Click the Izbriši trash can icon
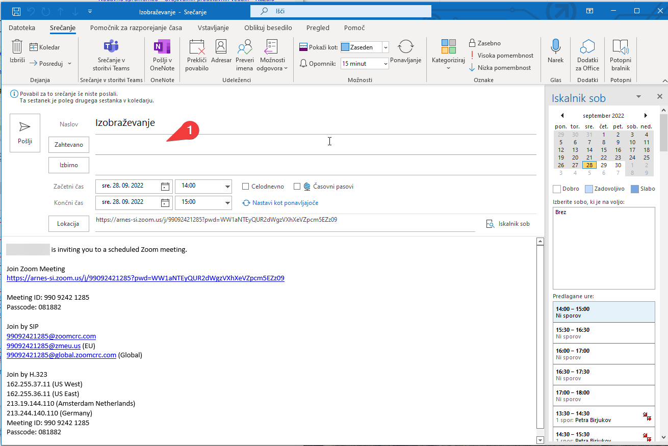The image size is (668, 446). [x=17, y=47]
